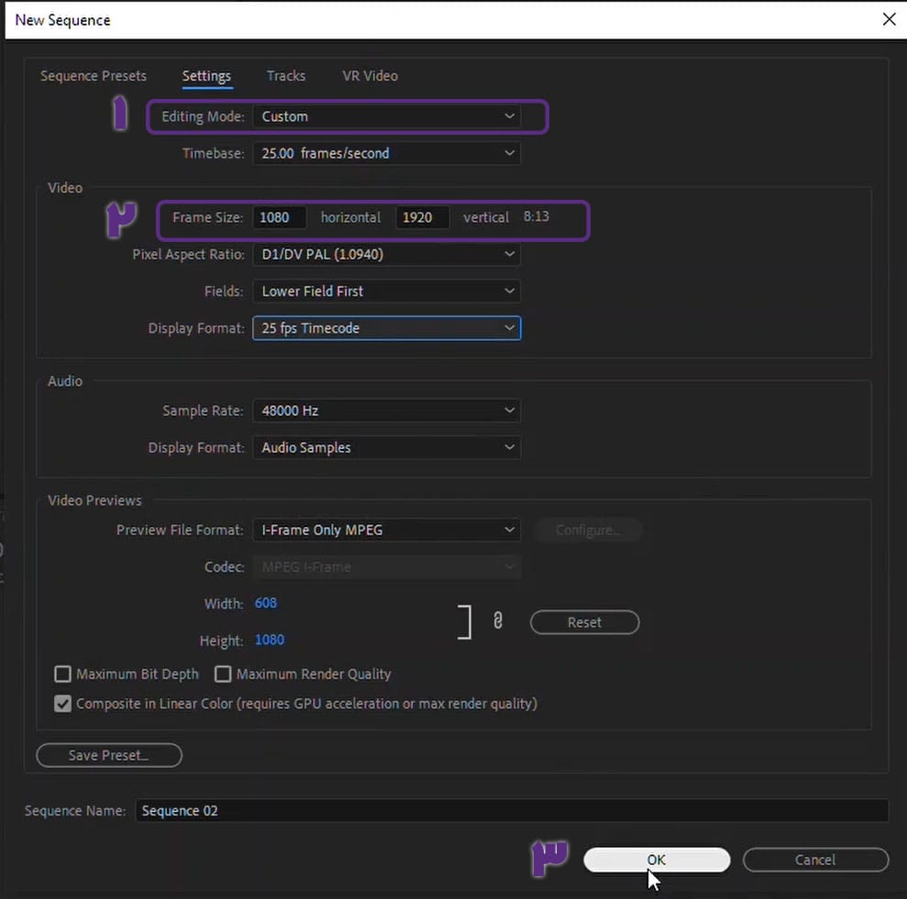Uncheck Composite in Linear Color option
Screen dimensions: 907x899
pyautogui.click(x=63, y=704)
